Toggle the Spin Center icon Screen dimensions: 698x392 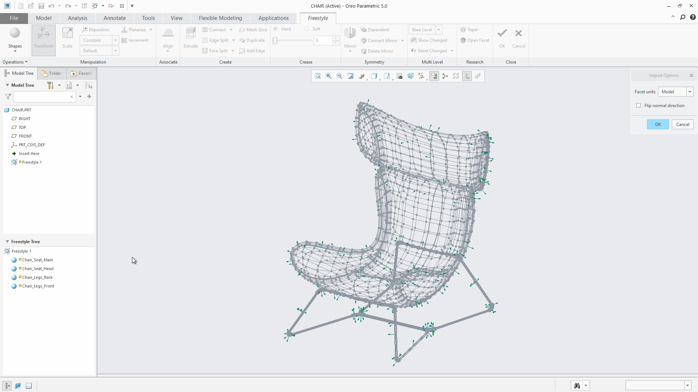pos(445,76)
